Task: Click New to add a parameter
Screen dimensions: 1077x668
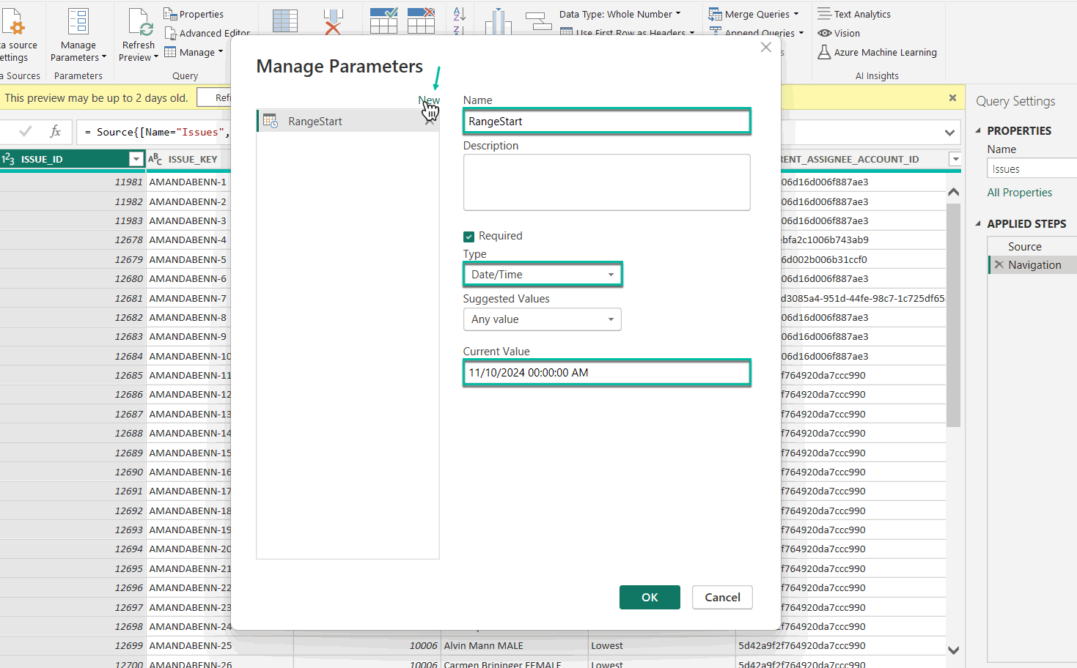Action: pos(429,100)
